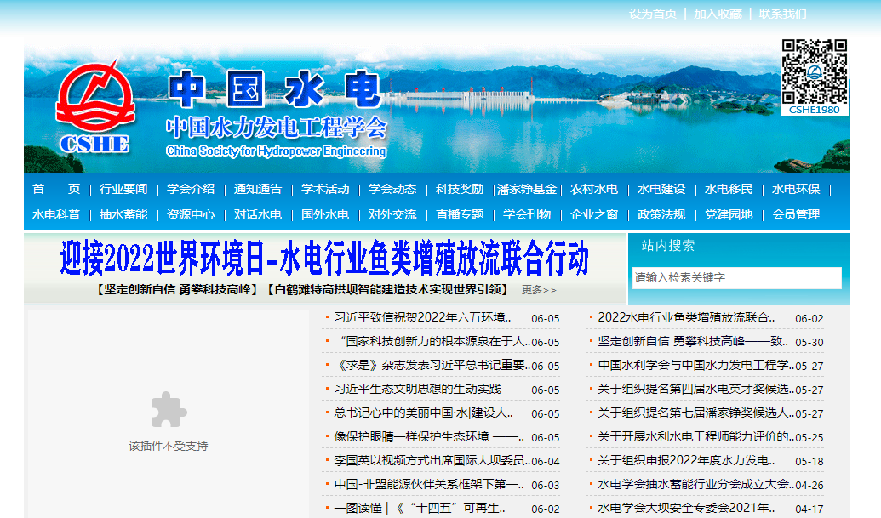This screenshot has height=518, width=881.
Task: Open 联系我们 link
Action: (782, 14)
